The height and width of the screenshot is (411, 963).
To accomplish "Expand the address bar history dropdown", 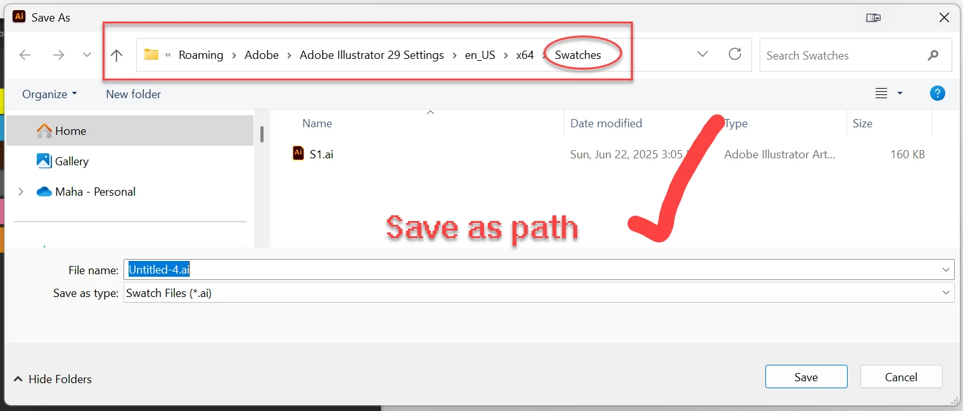I will pyautogui.click(x=703, y=54).
